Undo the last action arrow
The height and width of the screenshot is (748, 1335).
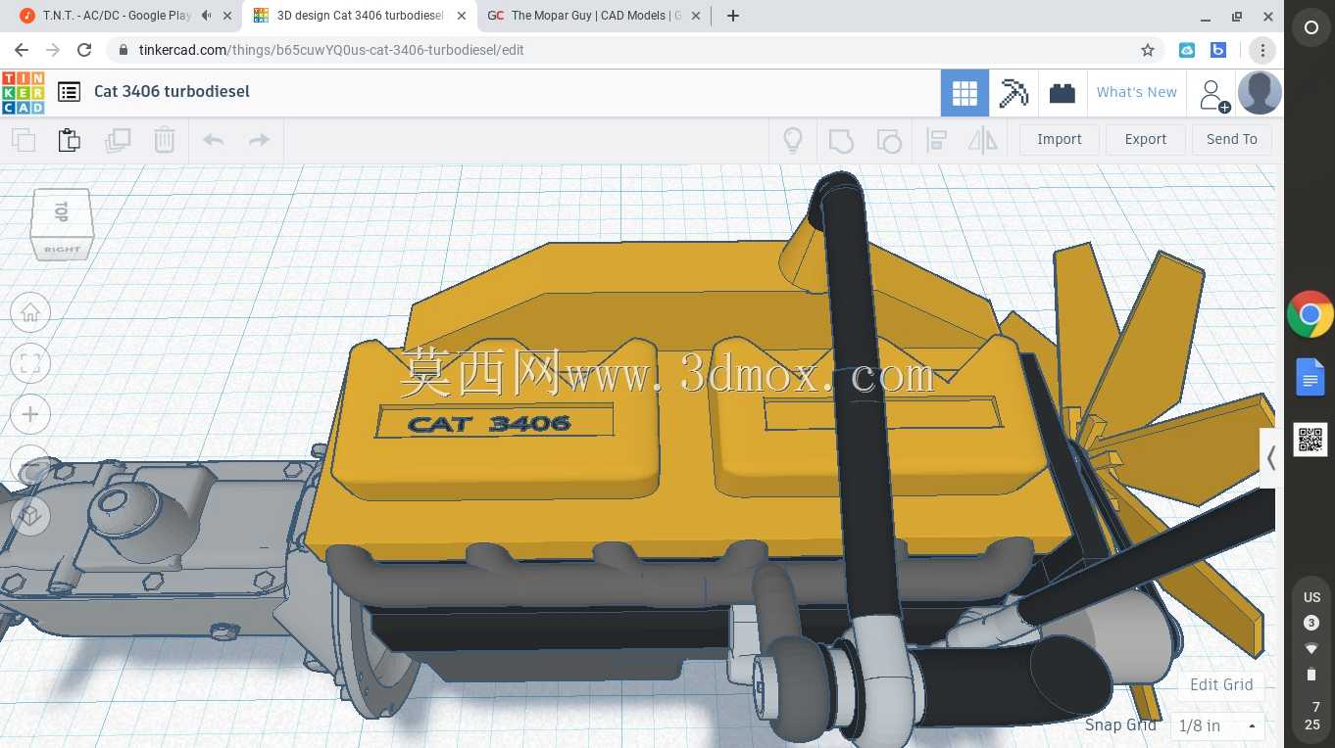(214, 140)
